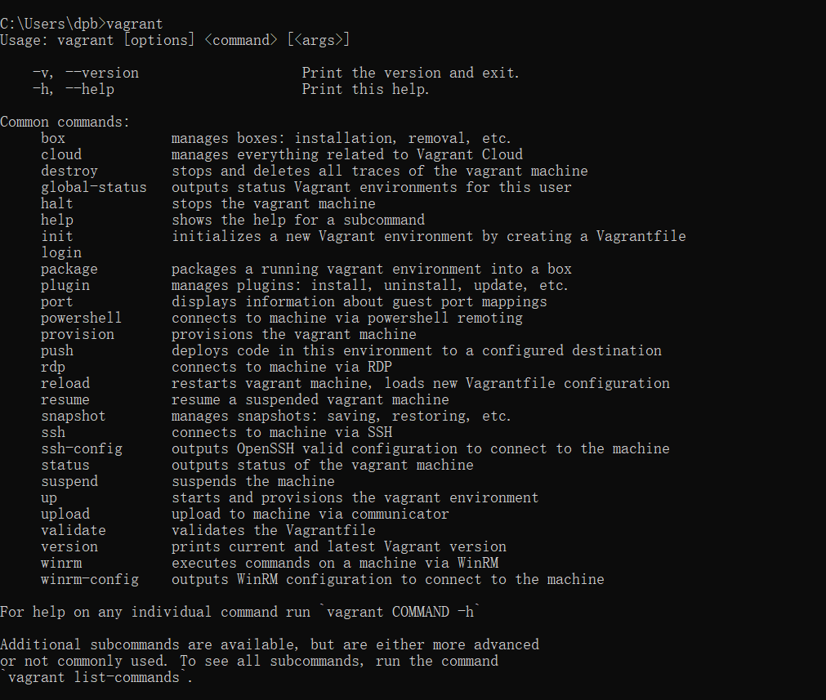Click the 'vagrant list-commands' text at bottom
826x700 pixels.
94,677
